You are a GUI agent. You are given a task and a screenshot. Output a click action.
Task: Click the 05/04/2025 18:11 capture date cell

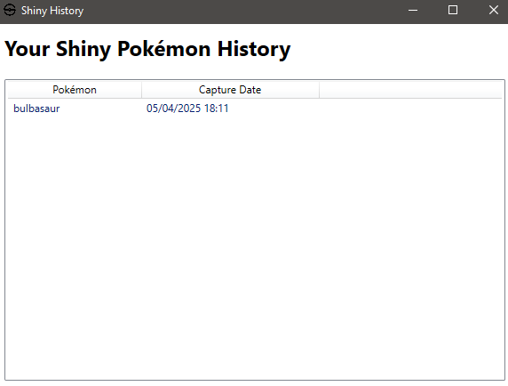pyautogui.click(x=187, y=109)
